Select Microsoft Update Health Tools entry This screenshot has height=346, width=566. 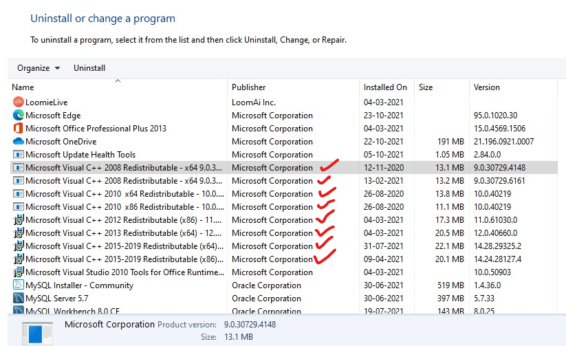[x=80, y=155]
